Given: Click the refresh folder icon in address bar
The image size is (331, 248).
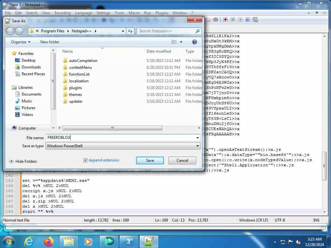Looking at the screenshot, I should (130, 31).
